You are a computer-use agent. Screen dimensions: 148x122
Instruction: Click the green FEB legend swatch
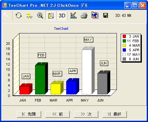point(124,41)
